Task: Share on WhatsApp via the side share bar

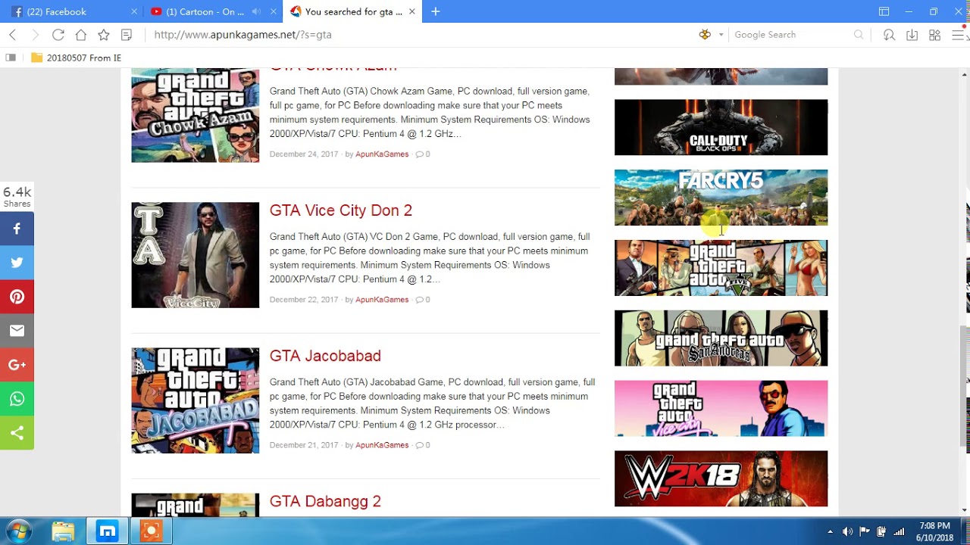Action: (x=17, y=399)
